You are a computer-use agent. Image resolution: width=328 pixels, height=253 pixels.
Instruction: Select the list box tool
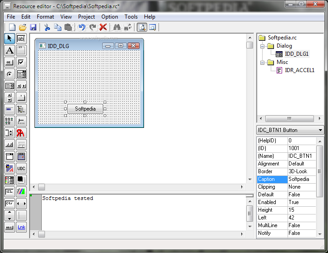coord(10,86)
